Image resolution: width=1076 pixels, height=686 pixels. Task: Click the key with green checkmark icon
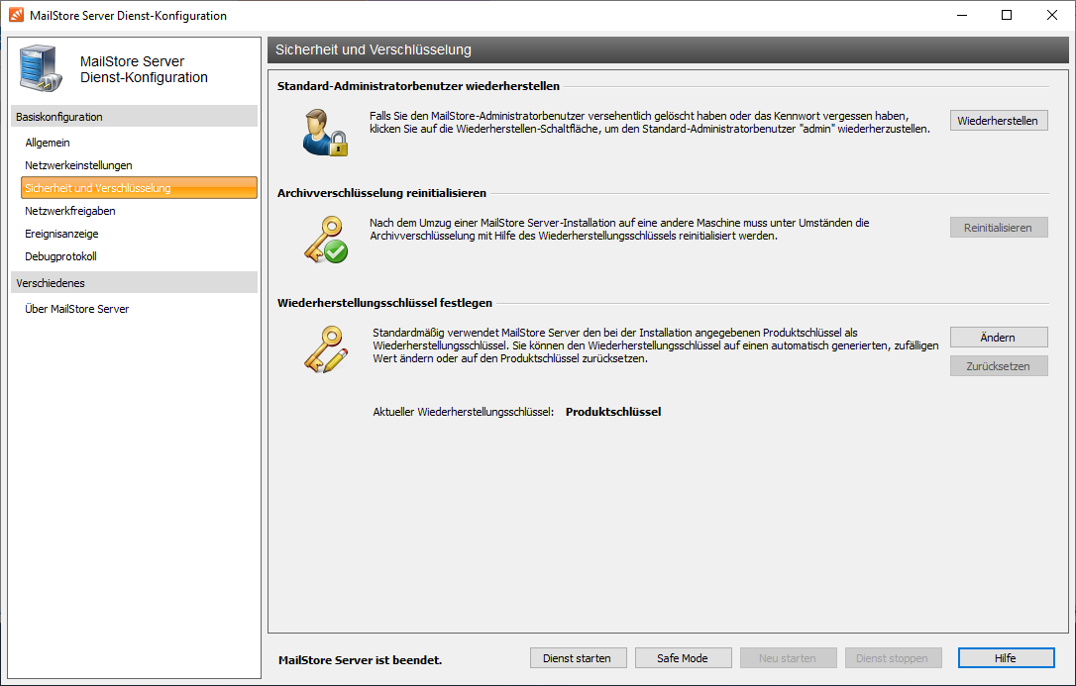point(325,240)
